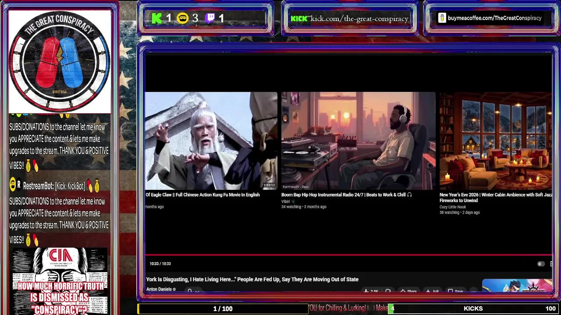Viewport: 561px width, 315px height.
Task: Open the Boom Bap Hip Hop radio thumbnail
Action: 358,140
